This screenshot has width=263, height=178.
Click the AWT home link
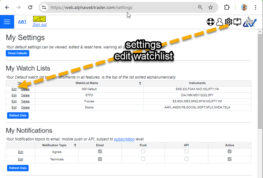22,22
